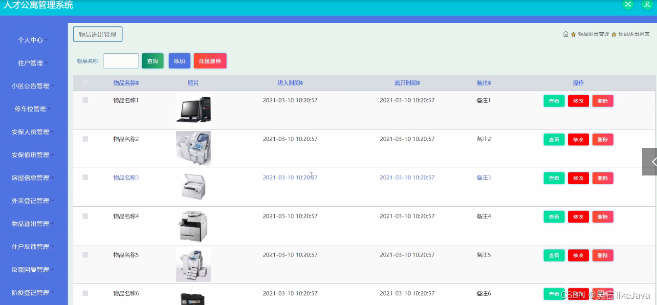657x305 pixels.
Task: Click the 操作 column header
Action: click(x=578, y=83)
